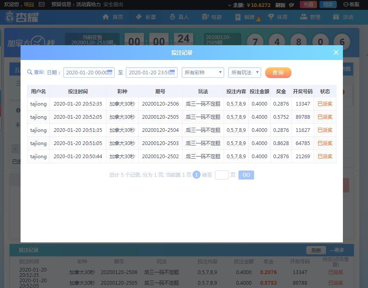Click the 充值 recharge button

coord(308,5)
